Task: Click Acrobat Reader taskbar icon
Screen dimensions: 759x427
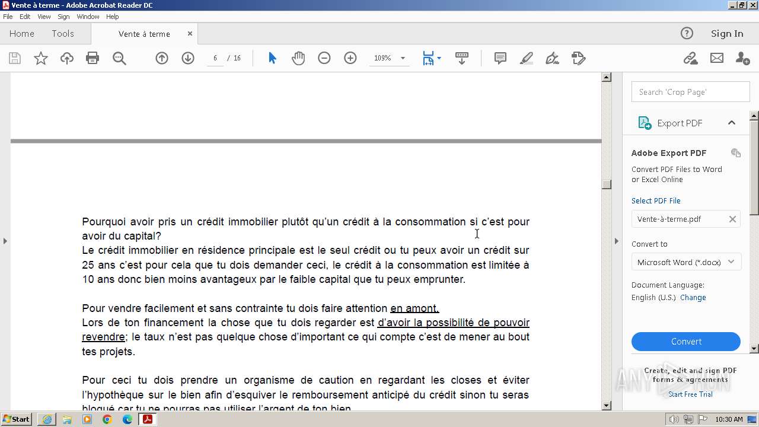Action: 147,419
